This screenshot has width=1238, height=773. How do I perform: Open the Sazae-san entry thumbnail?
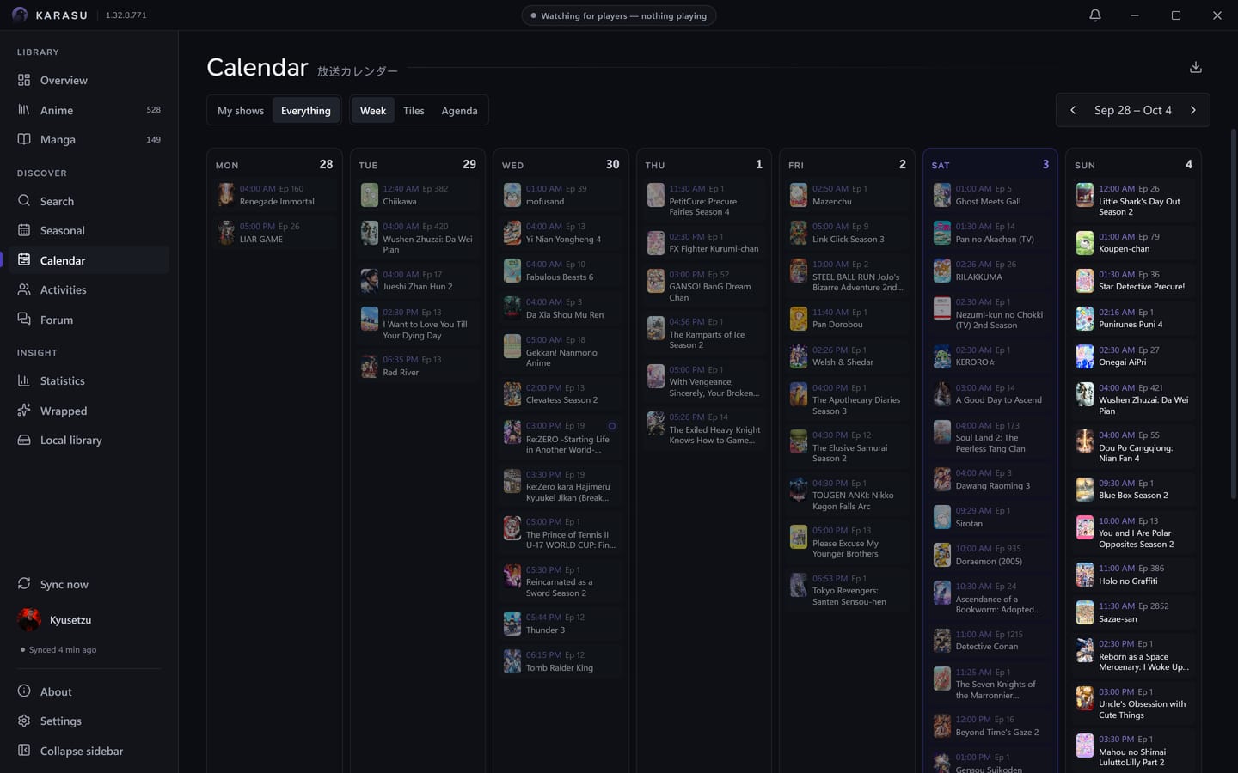click(x=1085, y=612)
